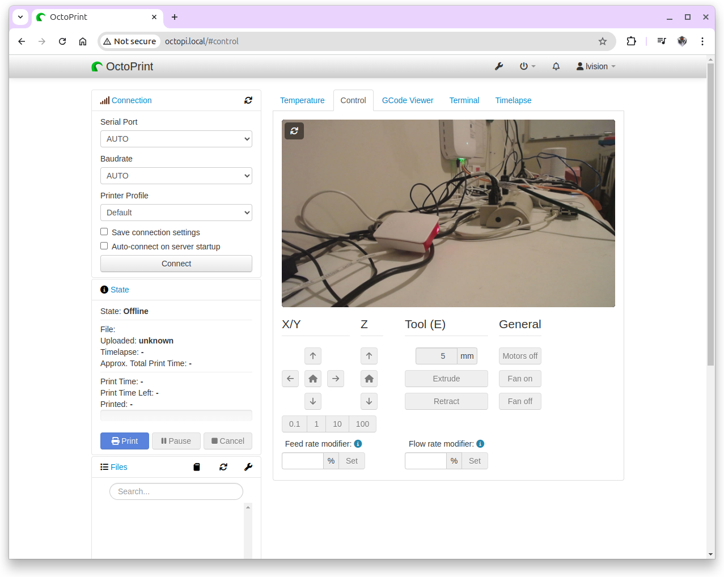Click the OctoPrint logo
The image size is (724, 577).
tap(122, 66)
